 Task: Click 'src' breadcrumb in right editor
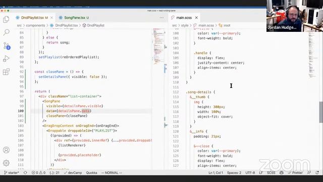point(175,25)
